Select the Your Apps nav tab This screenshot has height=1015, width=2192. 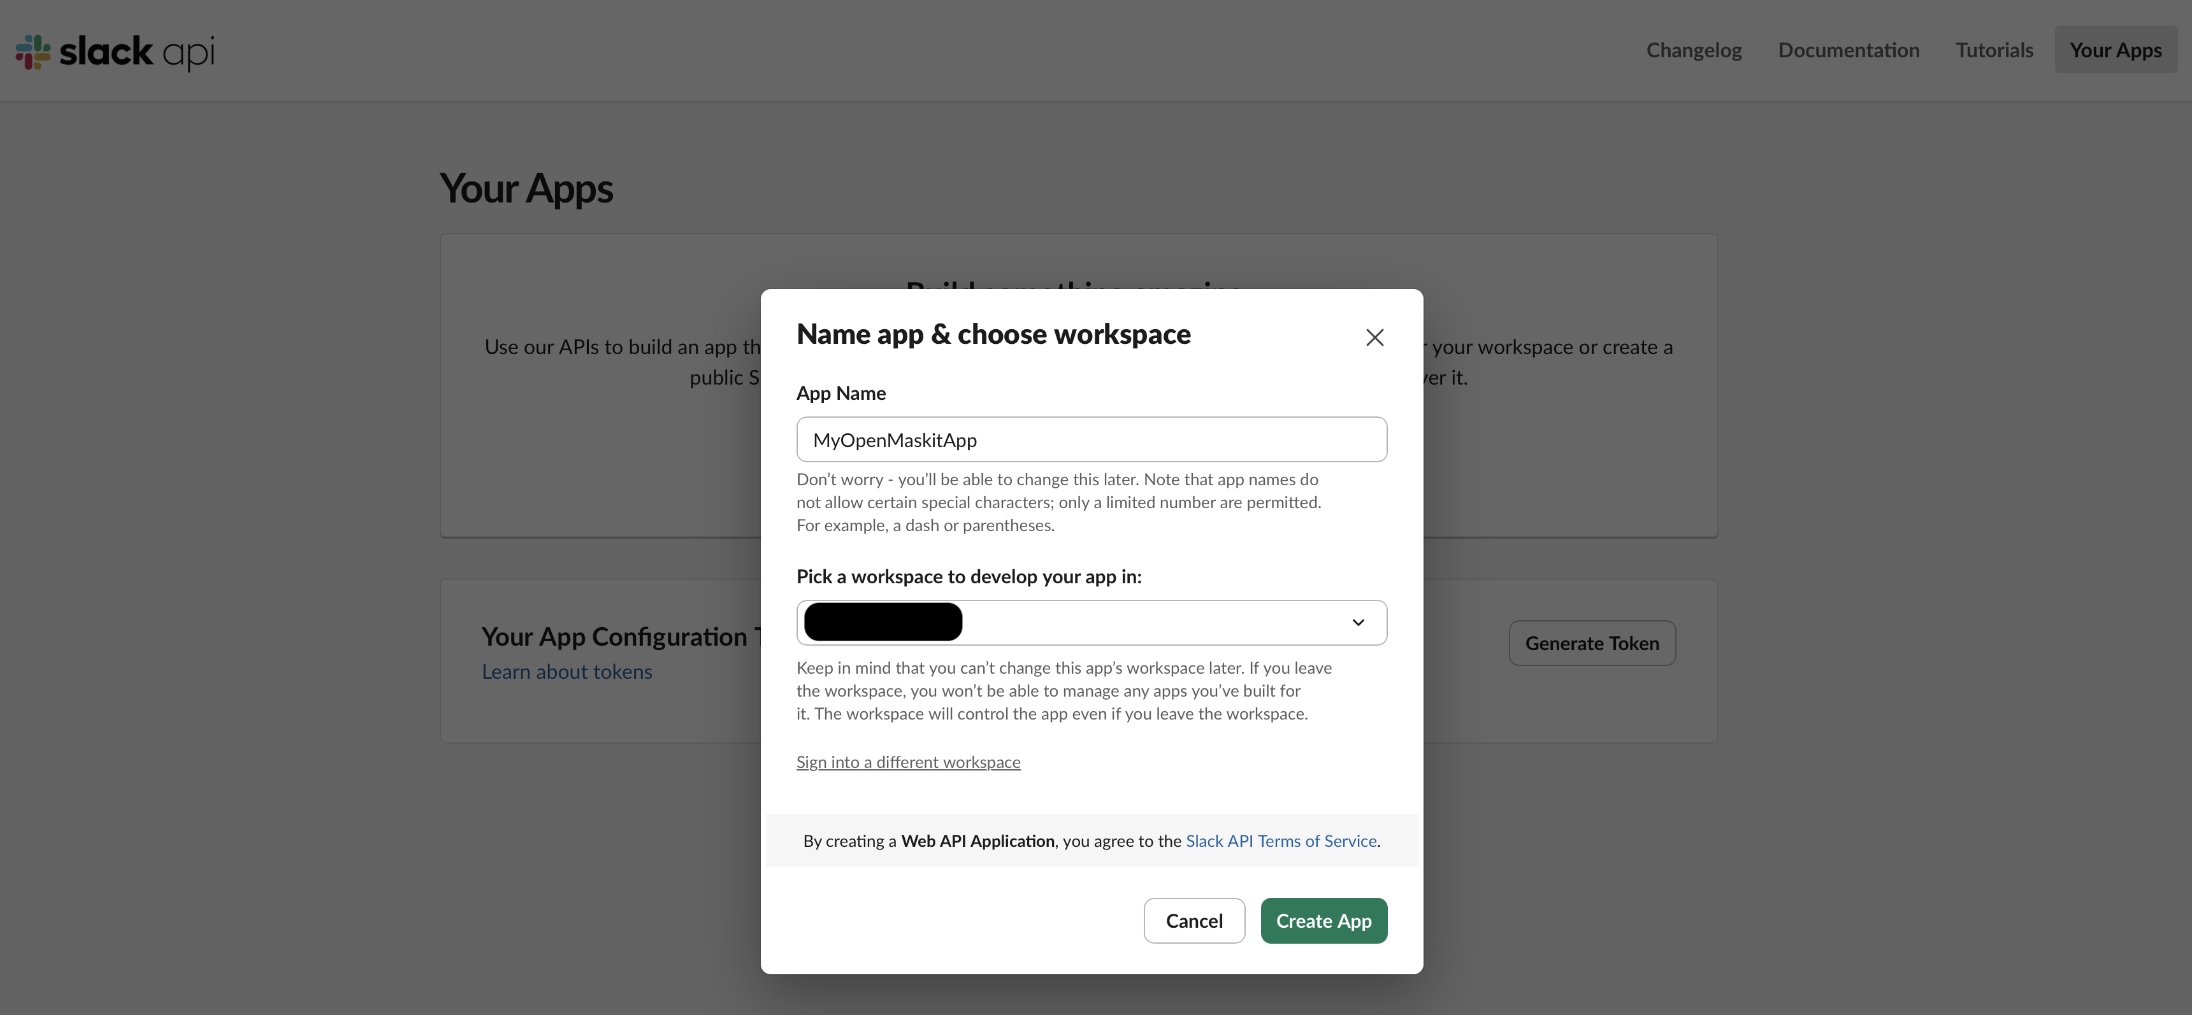[x=2116, y=50]
